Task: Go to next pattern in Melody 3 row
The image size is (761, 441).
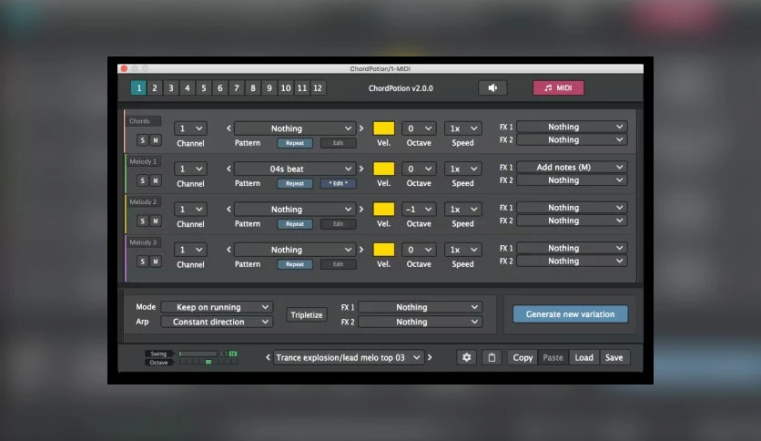Action: pyautogui.click(x=361, y=249)
